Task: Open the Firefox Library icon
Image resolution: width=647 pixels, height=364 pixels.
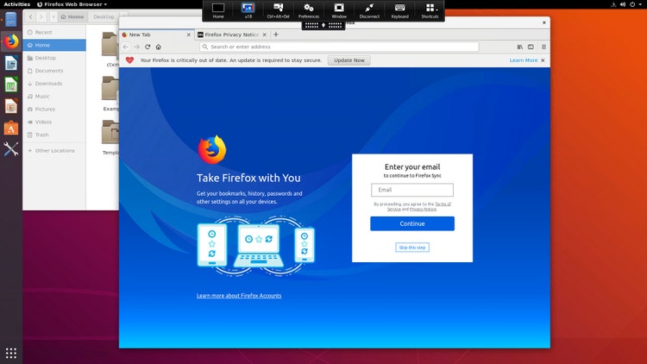Action: click(x=520, y=47)
